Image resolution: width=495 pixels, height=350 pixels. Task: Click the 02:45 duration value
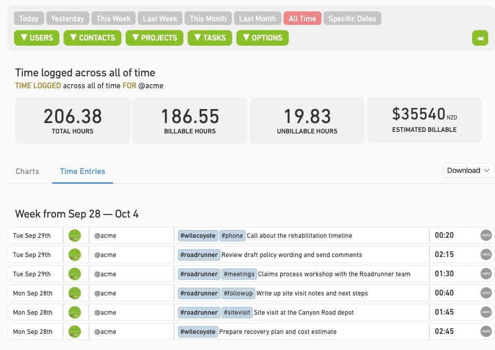click(444, 332)
